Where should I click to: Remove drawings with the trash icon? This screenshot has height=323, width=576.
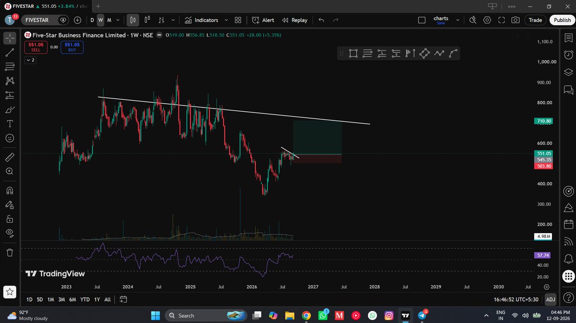(10, 252)
